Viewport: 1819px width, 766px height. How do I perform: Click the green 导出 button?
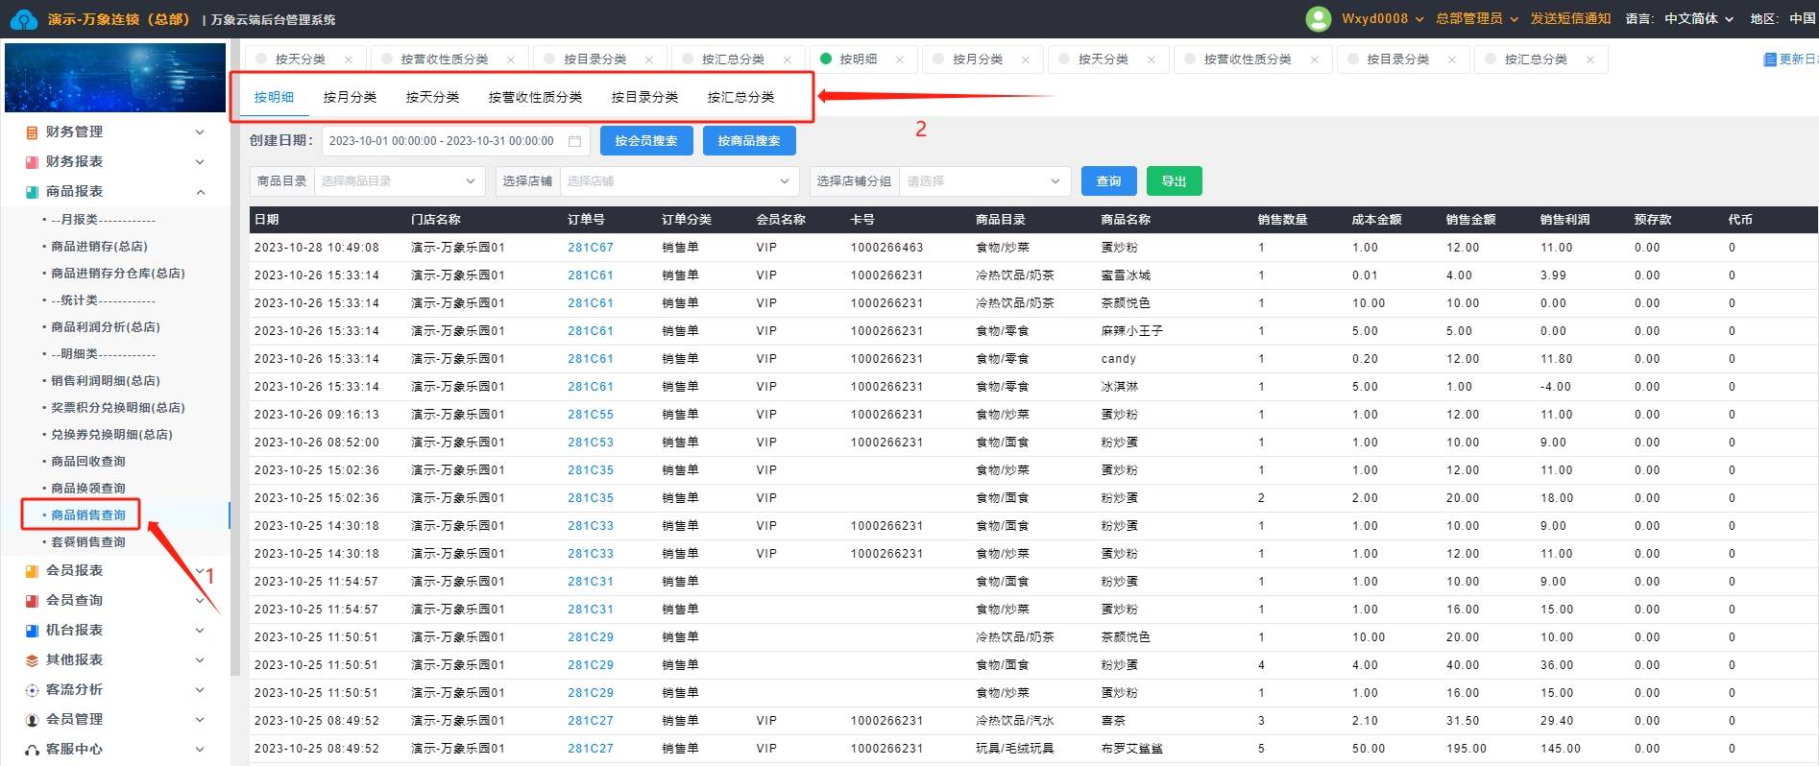point(1175,181)
